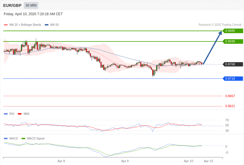Click the RSI 70 axis label
244x165 pixels.
[x=227, y=120]
